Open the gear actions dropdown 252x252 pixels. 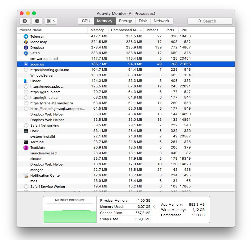pyautogui.click(x=51, y=21)
